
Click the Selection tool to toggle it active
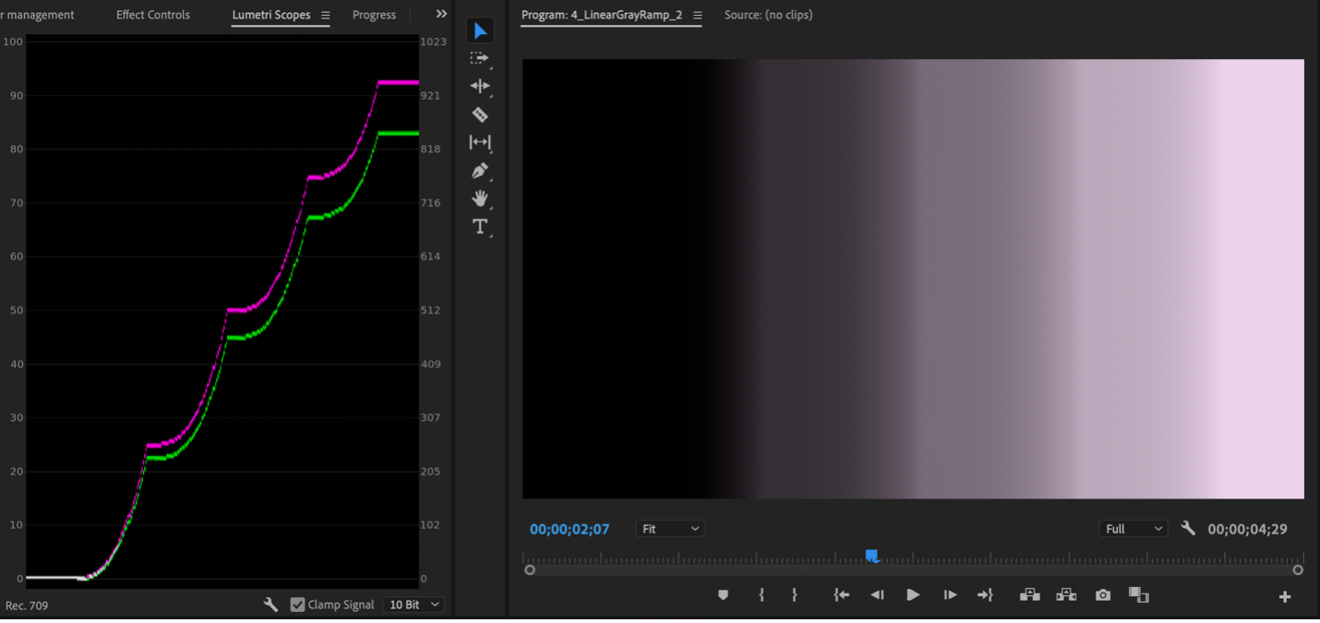pyautogui.click(x=479, y=30)
